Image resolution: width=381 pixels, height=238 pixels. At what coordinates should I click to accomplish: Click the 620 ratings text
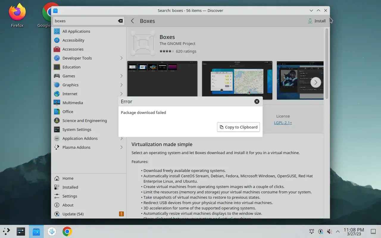click(186, 51)
